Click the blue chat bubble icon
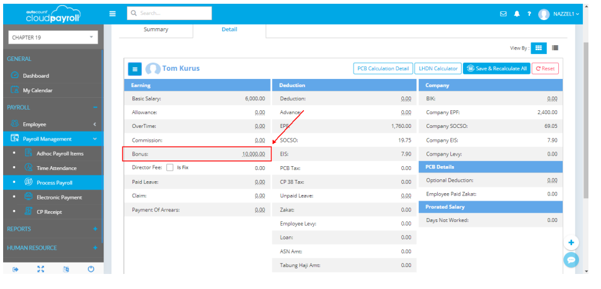601x289 pixels. point(571,260)
